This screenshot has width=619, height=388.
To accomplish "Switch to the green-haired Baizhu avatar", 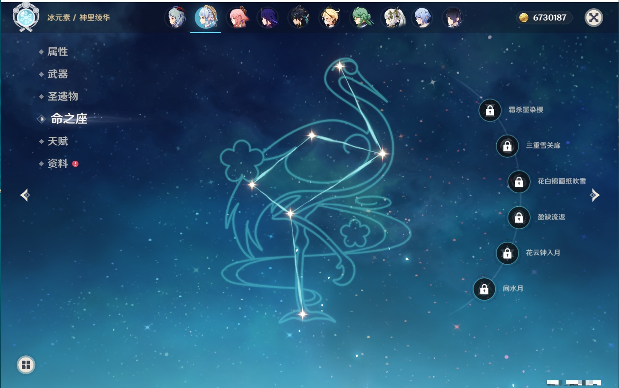I will click(x=361, y=18).
